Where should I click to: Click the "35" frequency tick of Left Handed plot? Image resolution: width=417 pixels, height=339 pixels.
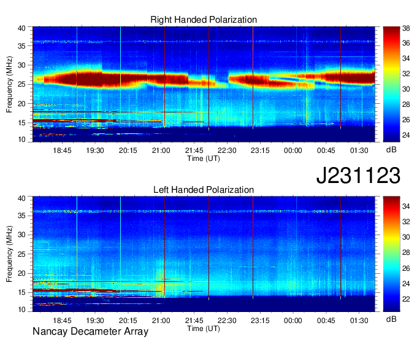pyautogui.click(x=21, y=216)
